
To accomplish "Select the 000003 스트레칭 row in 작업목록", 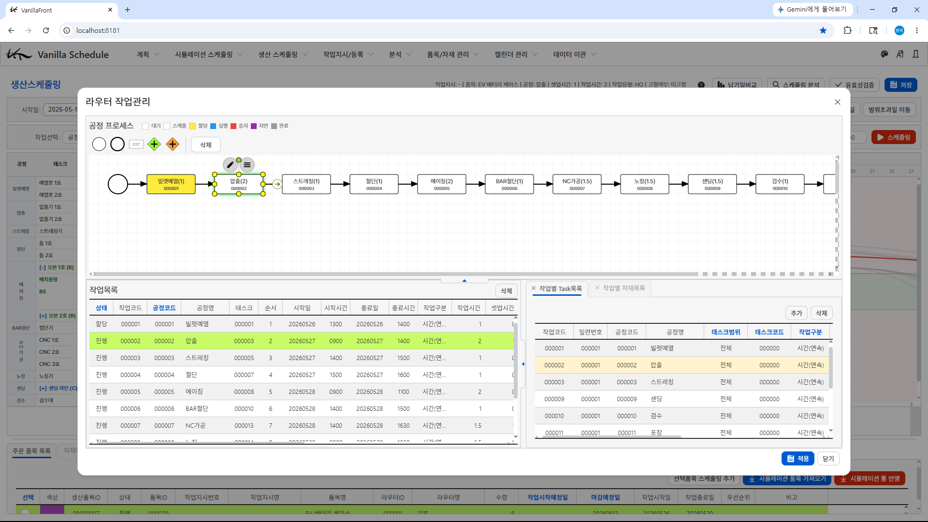I will pos(302,358).
